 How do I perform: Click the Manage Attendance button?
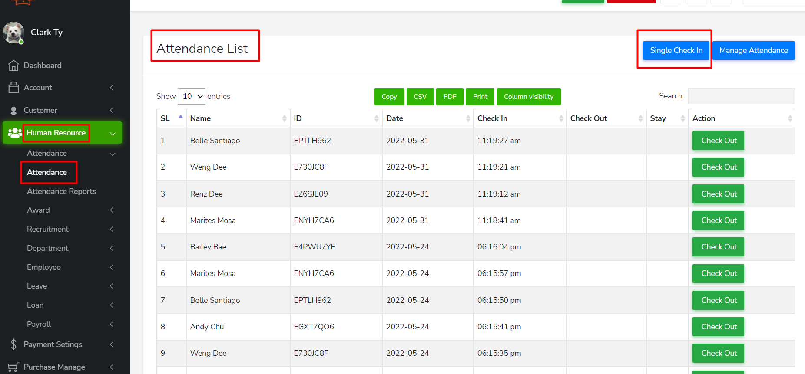pos(753,50)
